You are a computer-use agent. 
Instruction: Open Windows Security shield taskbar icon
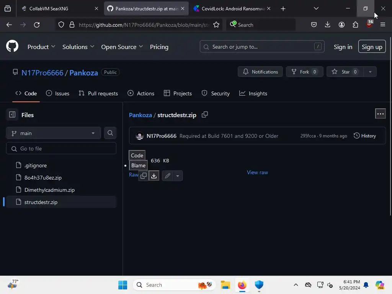(259, 285)
